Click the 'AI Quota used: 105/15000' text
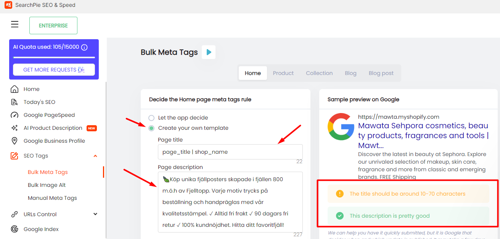The width and height of the screenshot is (500, 239). pos(46,47)
